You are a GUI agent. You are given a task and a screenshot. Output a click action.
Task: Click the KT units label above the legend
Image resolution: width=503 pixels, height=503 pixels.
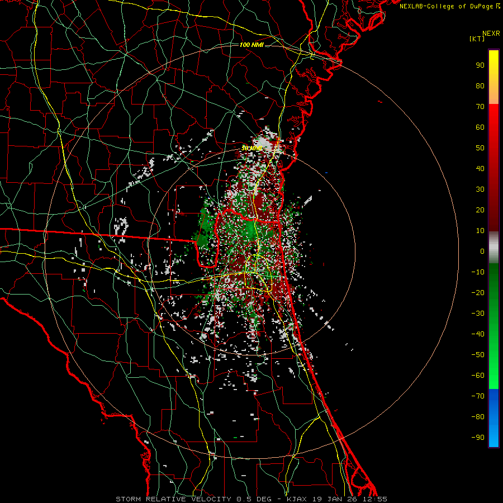point(477,39)
